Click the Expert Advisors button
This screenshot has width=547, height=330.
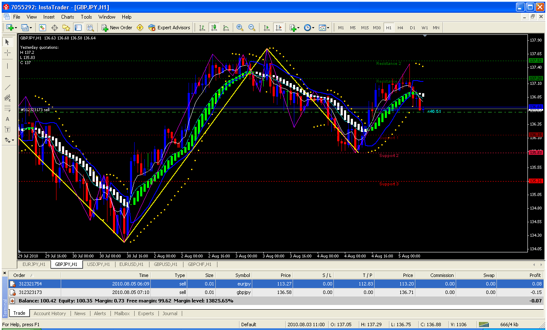[x=169, y=28]
